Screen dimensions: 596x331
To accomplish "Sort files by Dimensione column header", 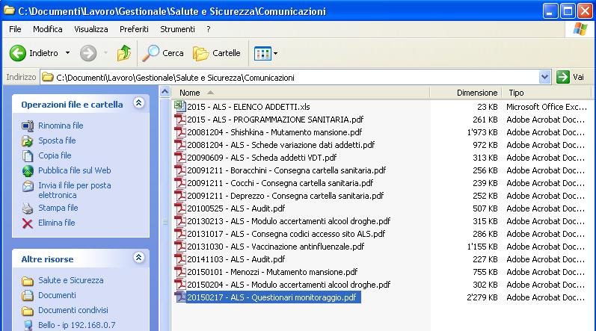I will [477, 93].
